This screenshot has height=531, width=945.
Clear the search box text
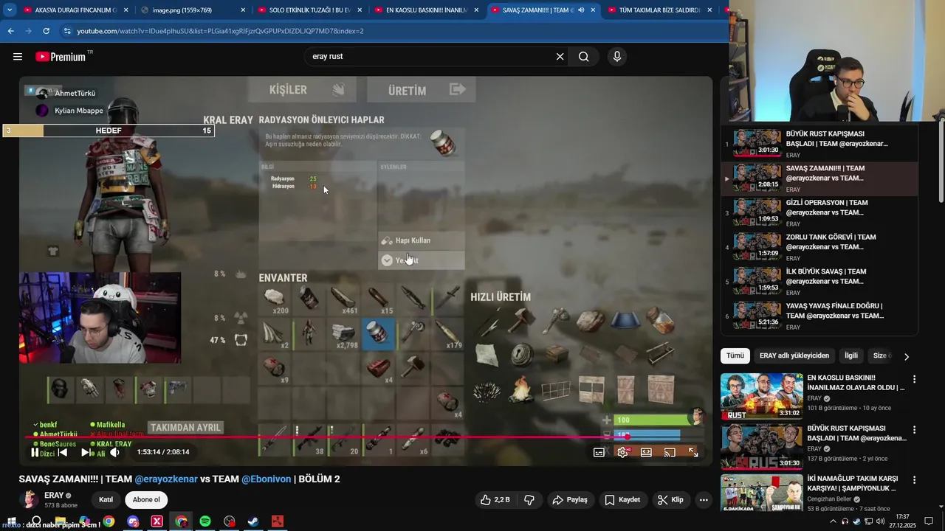pyautogui.click(x=560, y=56)
